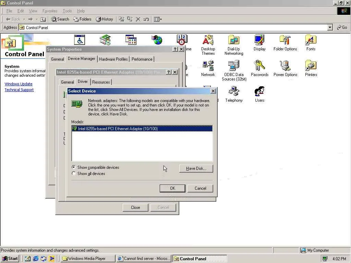Select Show compatible devices radio button
351x263 pixels.
(73, 167)
